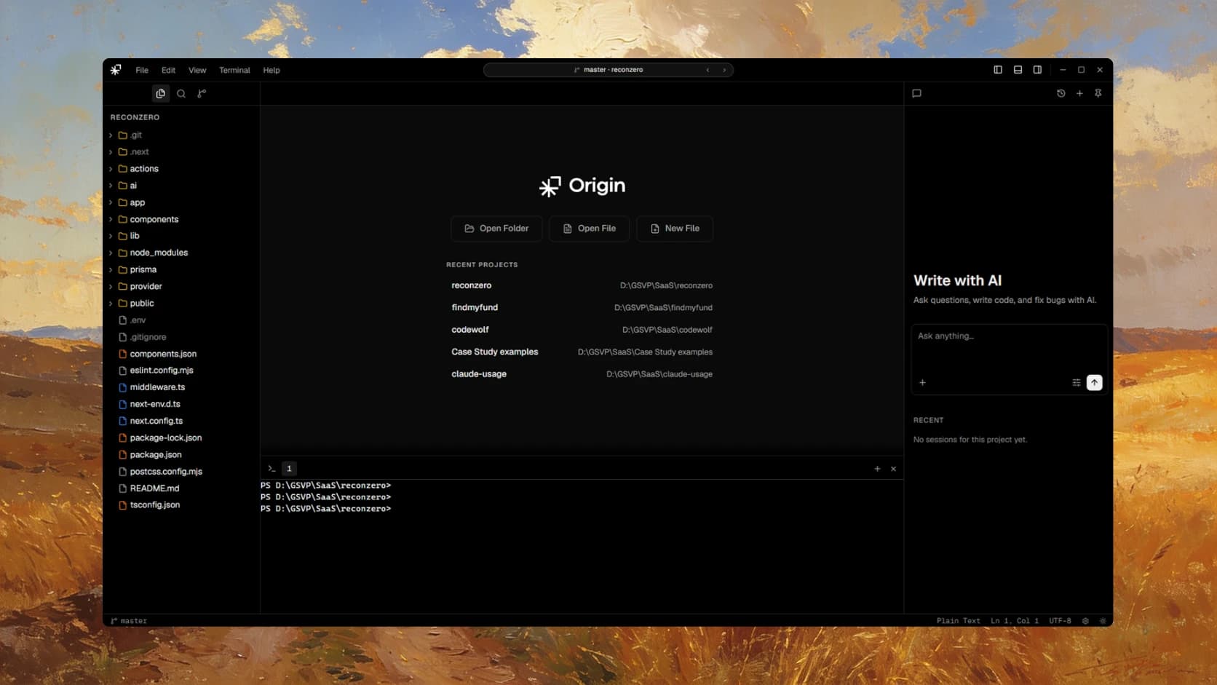Click the master · reconzero command bar

pos(608,70)
